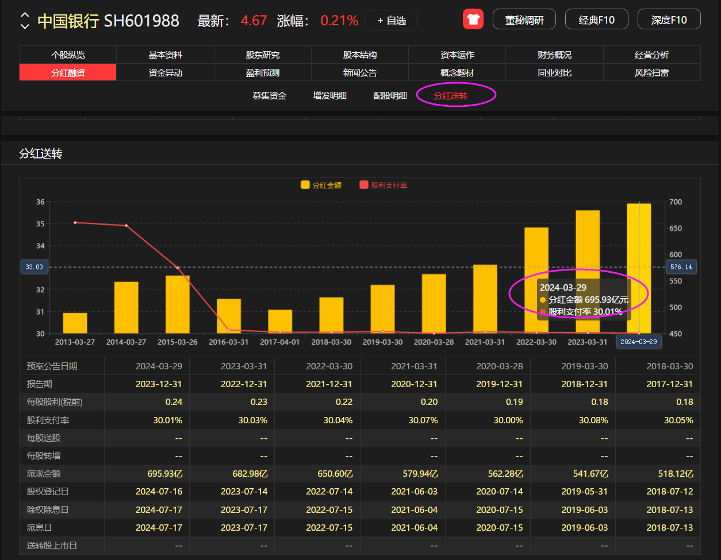Click 派现金额 value 579.94亿
Viewport: 721px width, 560px height.
tap(420, 473)
